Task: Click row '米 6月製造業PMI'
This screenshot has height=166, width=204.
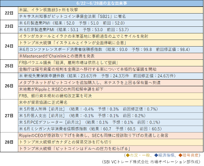Action: point(110,23)
